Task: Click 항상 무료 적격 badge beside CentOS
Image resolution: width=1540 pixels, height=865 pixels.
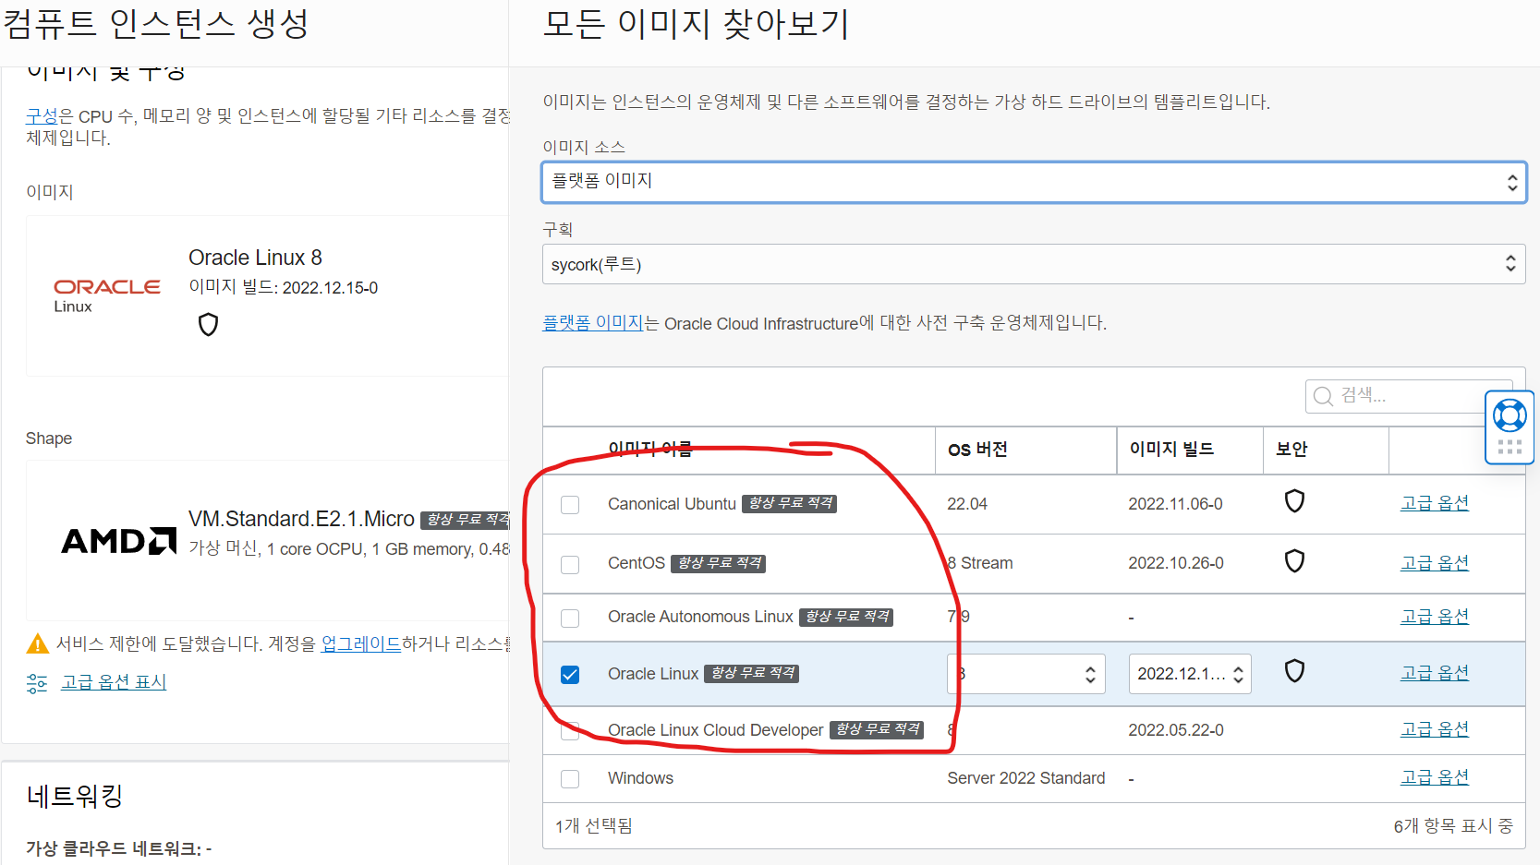Action: (x=718, y=563)
